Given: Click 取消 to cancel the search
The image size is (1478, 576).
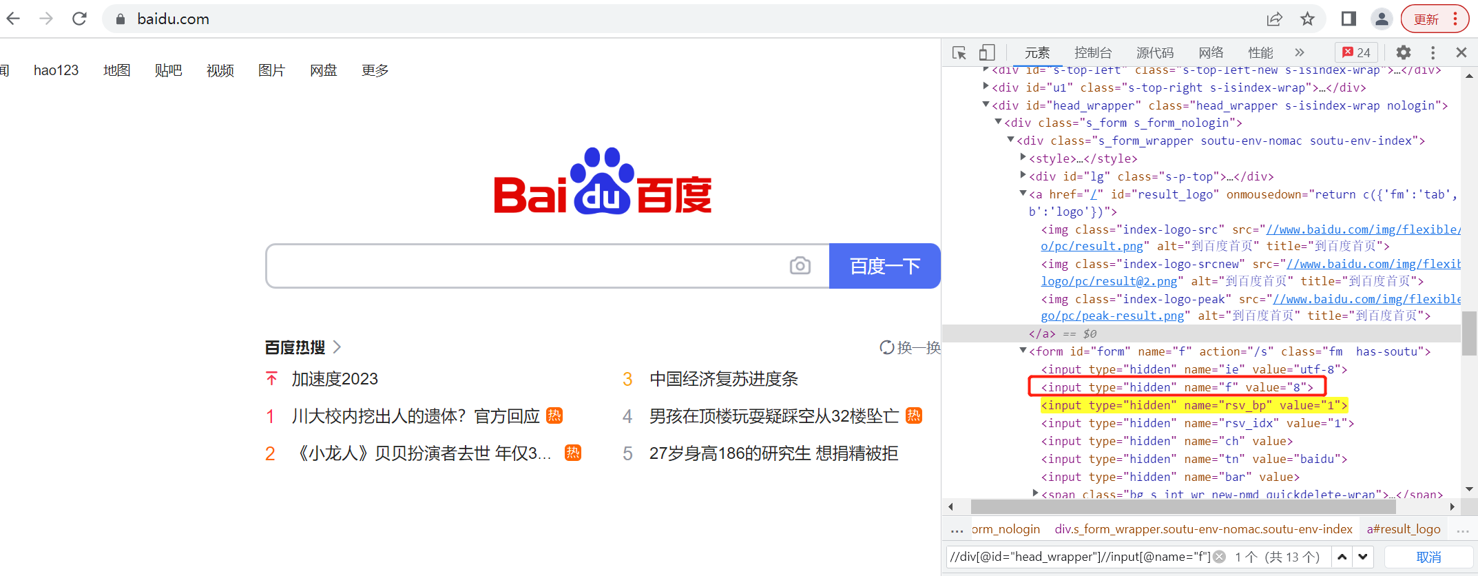Looking at the screenshot, I should [x=1428, y=557].
